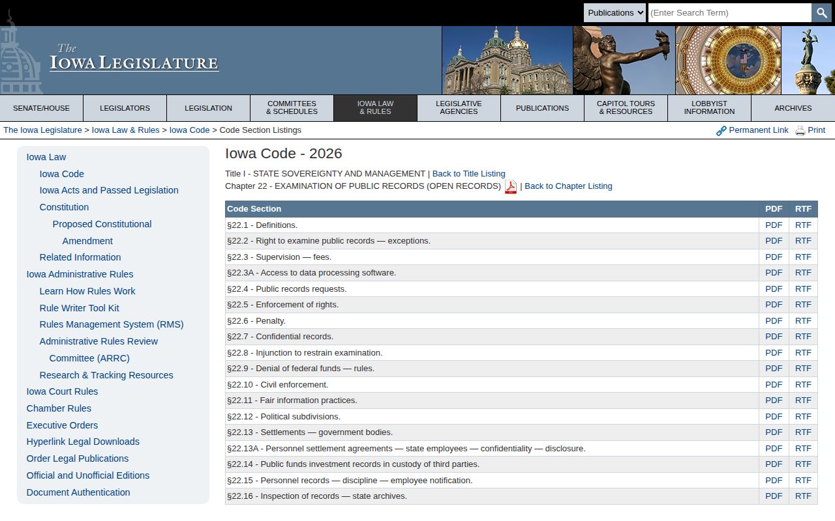This screenshot has width=835, height=521.
Task: Open the RTF for §22.2 Right to examine
Action: point(803,241)
